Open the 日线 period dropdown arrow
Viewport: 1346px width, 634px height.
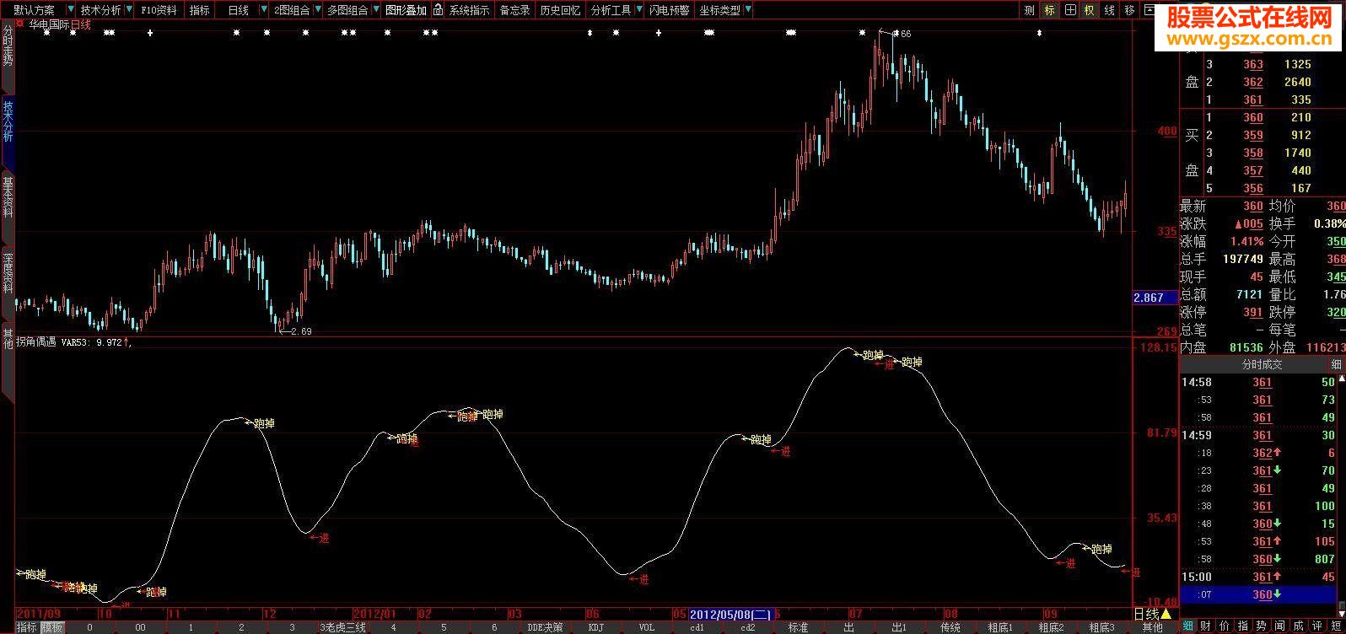point(263,10)
